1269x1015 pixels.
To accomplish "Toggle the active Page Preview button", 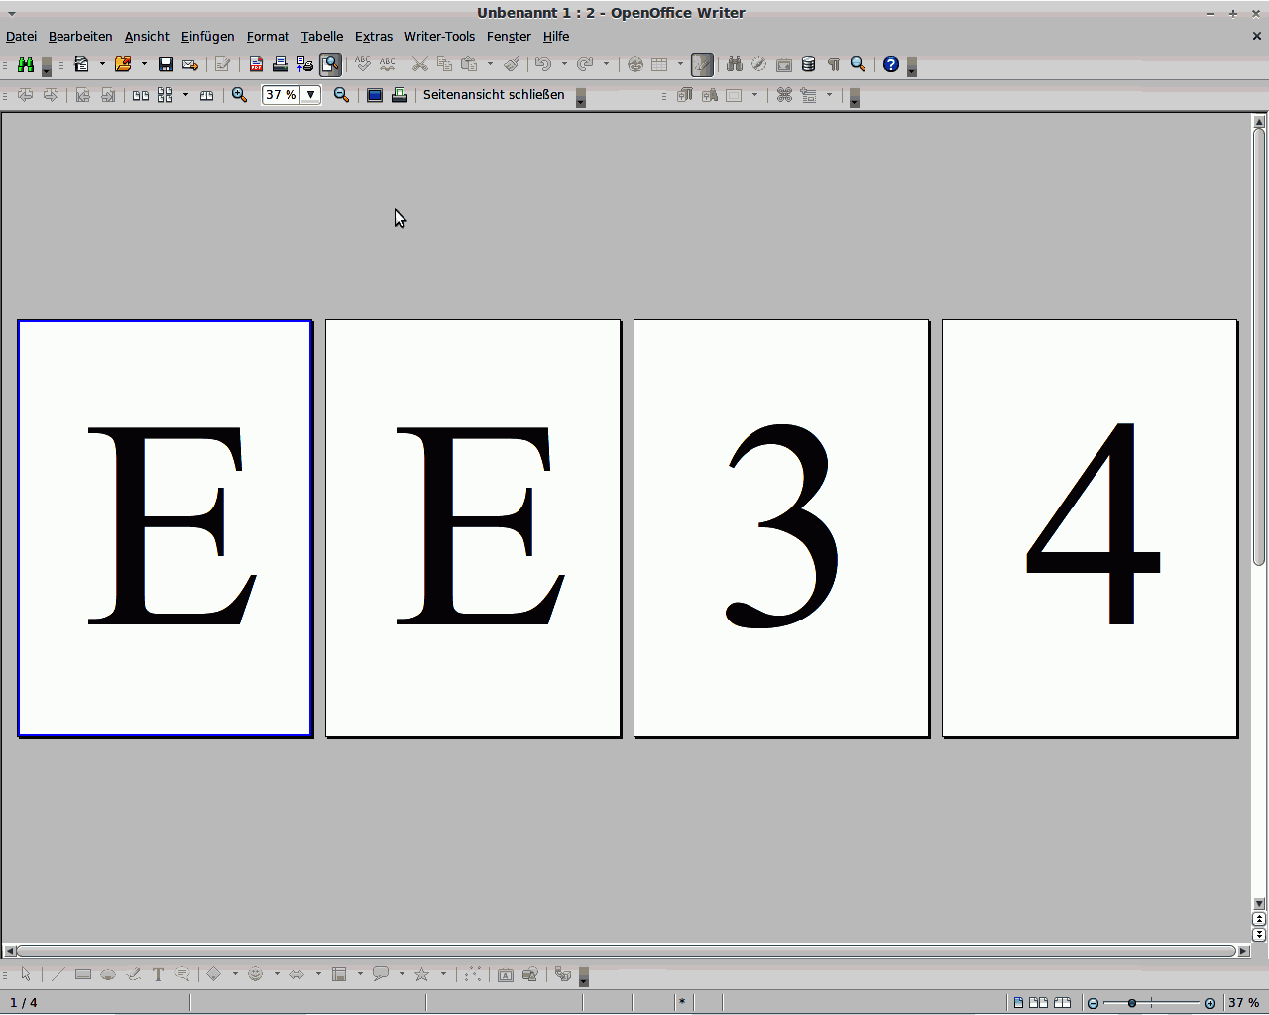I will (x=330, y=65).
